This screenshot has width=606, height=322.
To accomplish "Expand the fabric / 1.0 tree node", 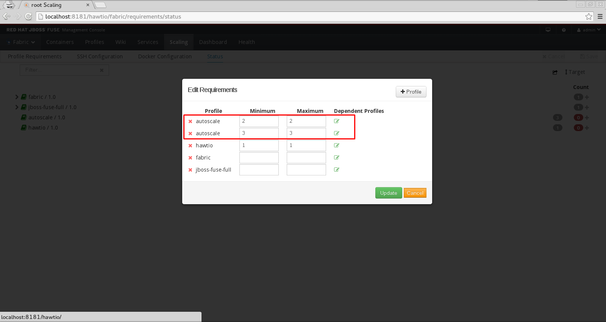I will 17,97.
